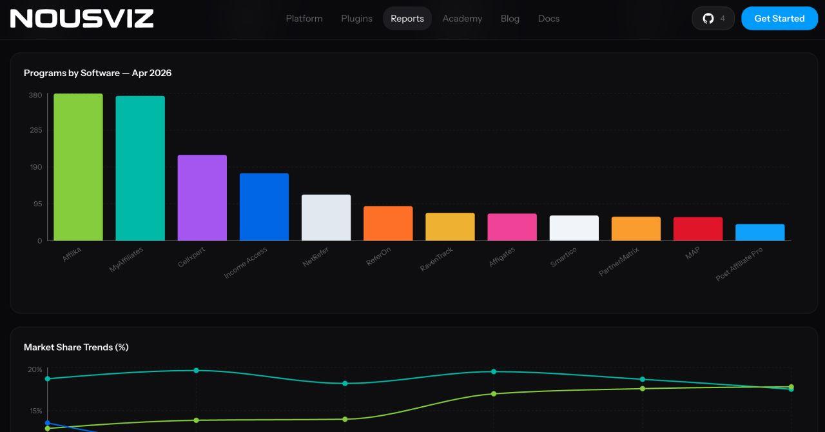Visit the Academy page

point(461,18)
